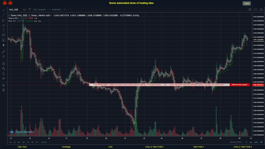Toggle lock all drawing tools
Screen dimensions: 265x149
(4, 73)
